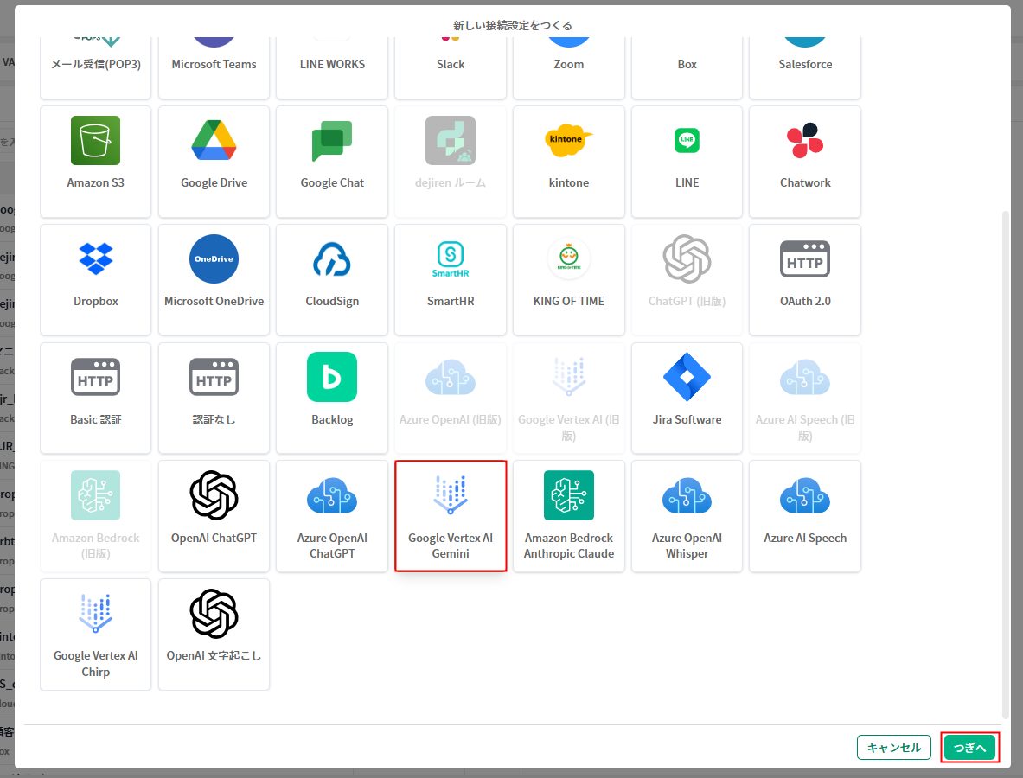1023x778 pixels.
Task: Choose the Google Drive connection icon
Action: pyautogui.click(x=214, y=141)
